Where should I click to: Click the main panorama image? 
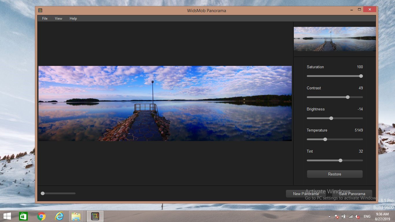165,103
